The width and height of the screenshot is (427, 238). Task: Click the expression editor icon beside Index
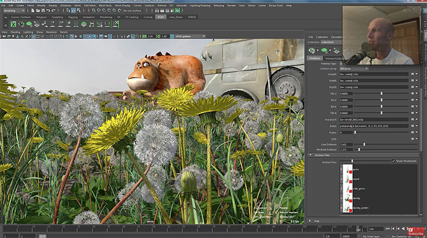coord(412,126)
